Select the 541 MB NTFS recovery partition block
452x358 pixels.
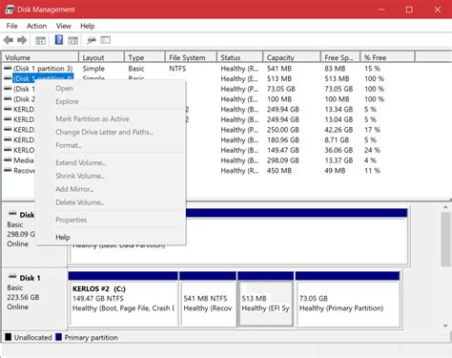208,299
